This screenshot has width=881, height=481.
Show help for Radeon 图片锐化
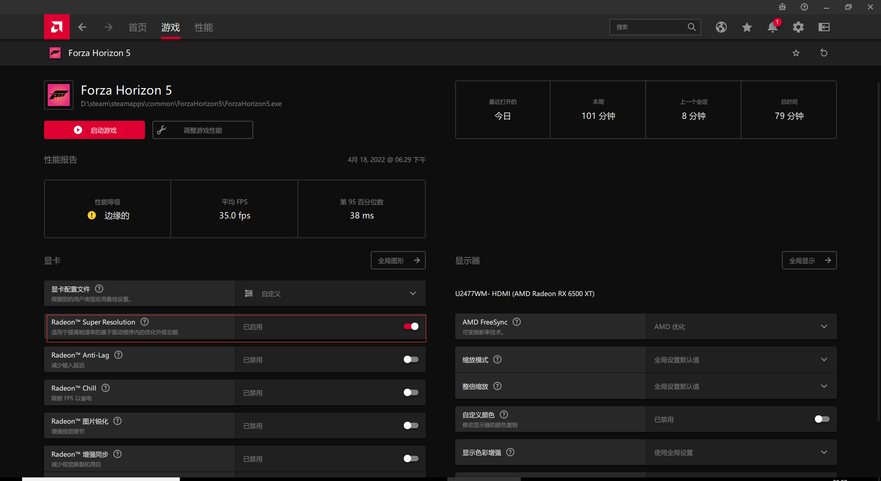(117, 421)
